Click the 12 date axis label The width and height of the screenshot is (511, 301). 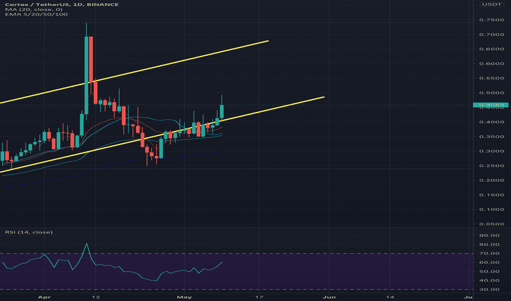[96, 297]
